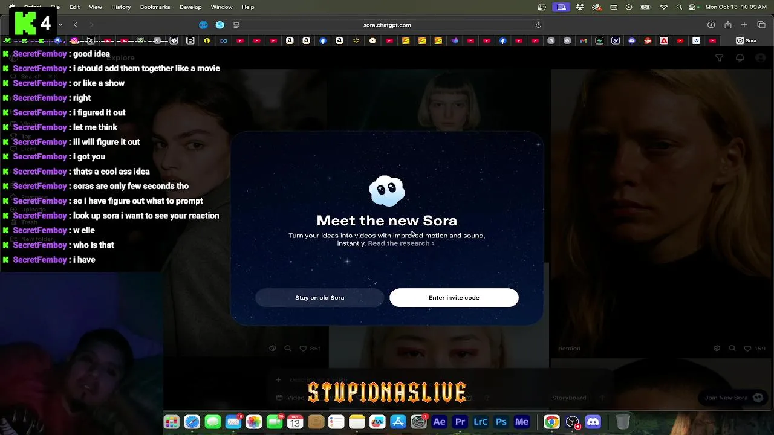Viewport: 774px width, 435px height.
Task: Open the History menu
Action: [x=121, y=7]
